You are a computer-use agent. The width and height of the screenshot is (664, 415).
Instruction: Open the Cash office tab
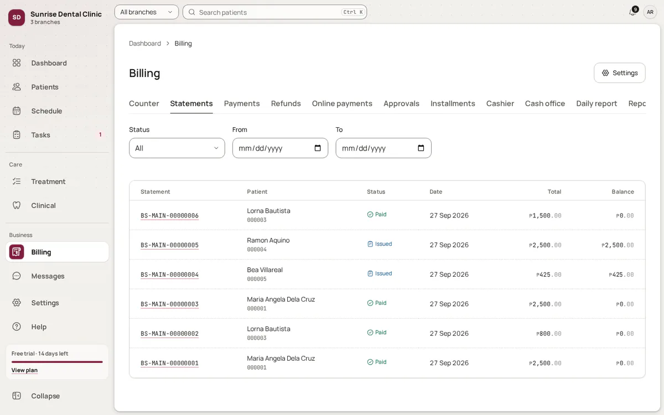(x=545, y=103)
